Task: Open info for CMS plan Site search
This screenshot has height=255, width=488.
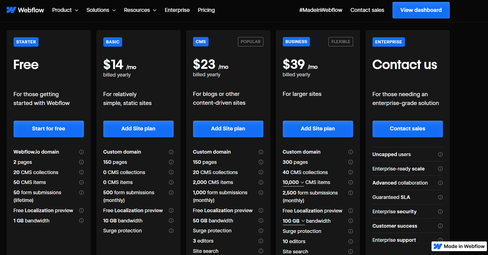Action: tap(261, 251)
